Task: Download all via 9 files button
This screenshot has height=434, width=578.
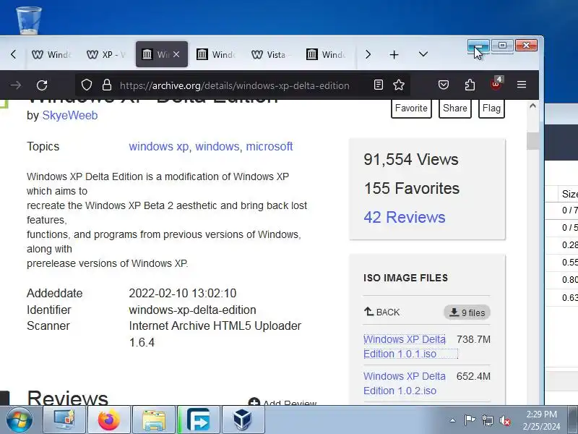Action: [x=467, y=312]
